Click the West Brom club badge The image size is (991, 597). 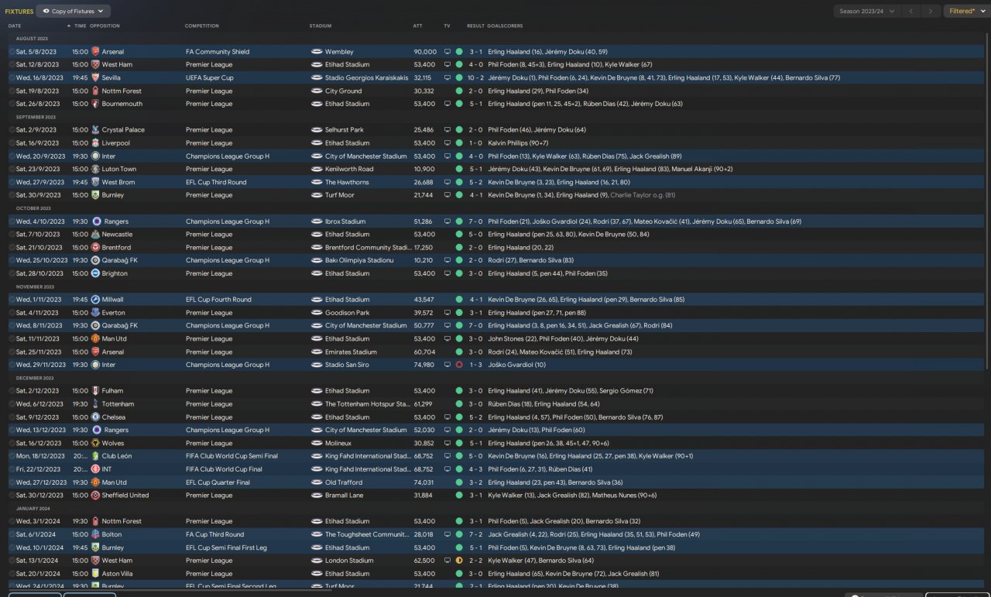click(x=95, y=182)
